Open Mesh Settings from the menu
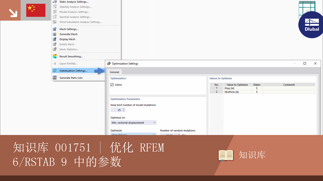 (x=69, y=29)
